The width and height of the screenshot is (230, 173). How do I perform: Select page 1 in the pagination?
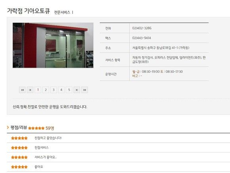38,90
